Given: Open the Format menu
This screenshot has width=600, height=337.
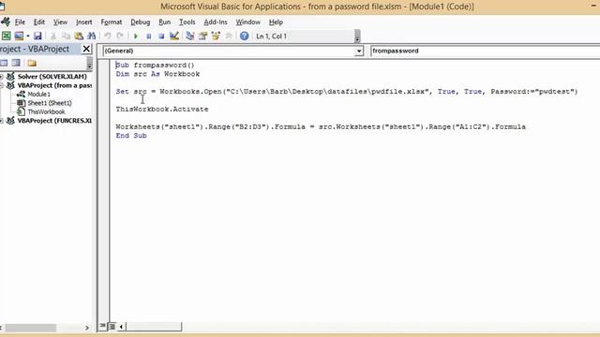Looking at the screenshot, I should point(112,22).
